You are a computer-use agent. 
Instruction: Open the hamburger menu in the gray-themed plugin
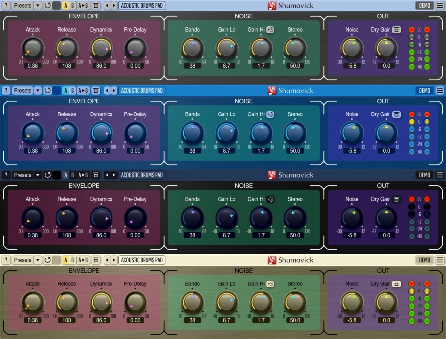pos(440,5)
